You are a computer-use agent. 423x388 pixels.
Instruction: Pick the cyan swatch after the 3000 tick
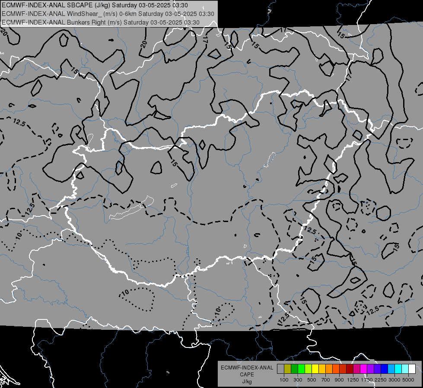pos(398,369)
